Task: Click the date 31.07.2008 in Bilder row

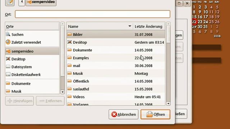Action: point(143,35)
